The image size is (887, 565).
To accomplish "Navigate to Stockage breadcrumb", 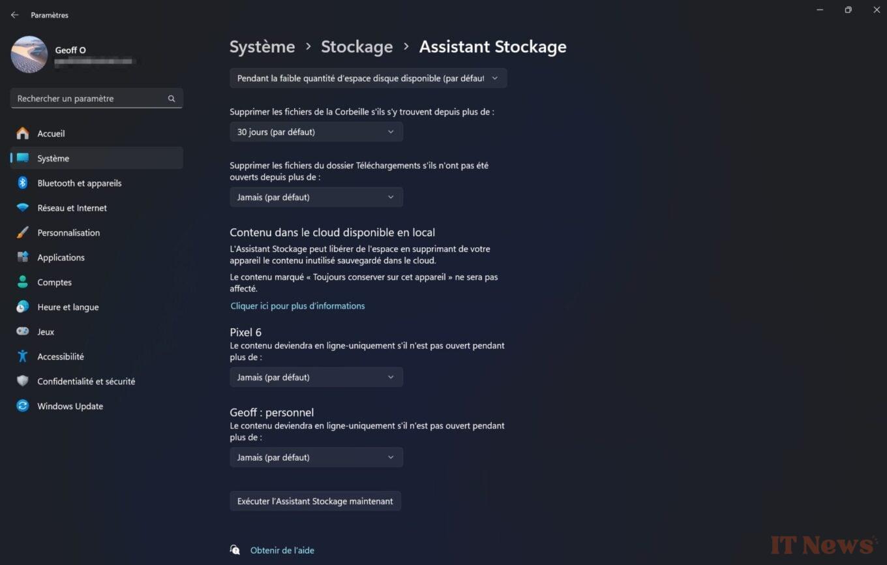I will pos(357,46).
